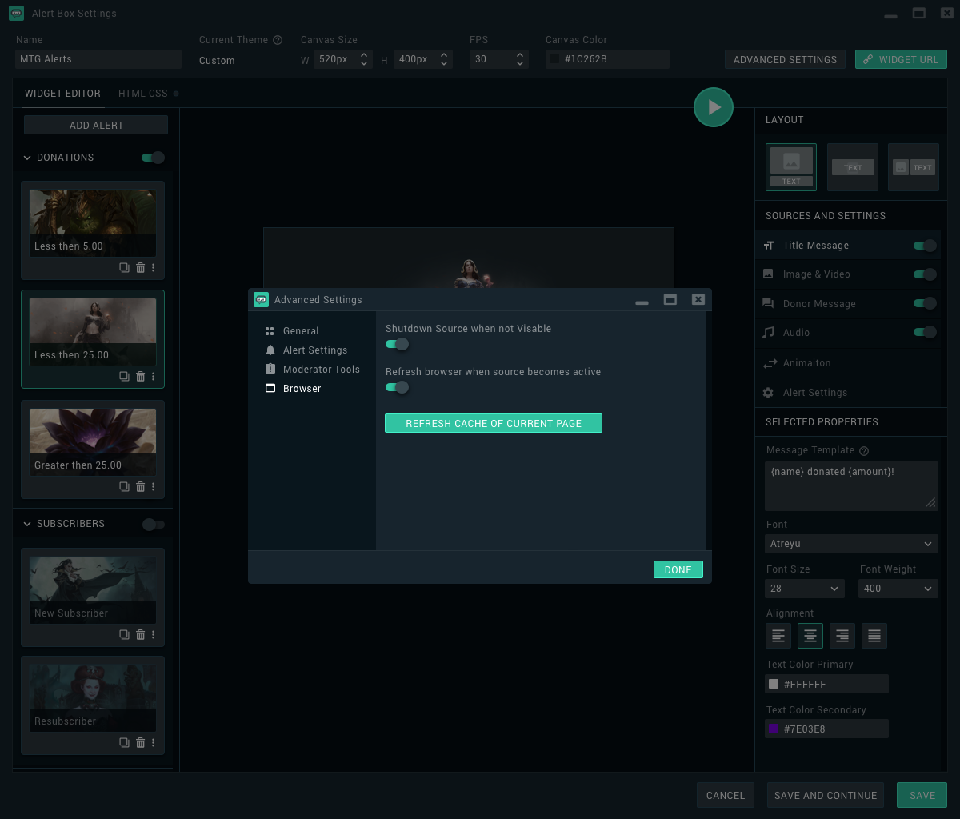Screen dimensions: 960x819
Task: Click the Message Template text area
Action: coord(851,485)
